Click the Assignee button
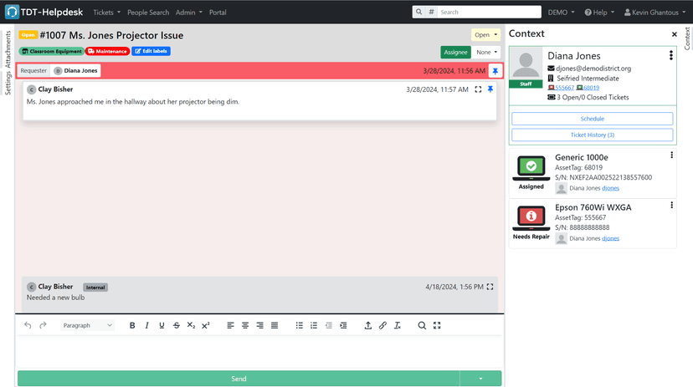This screenshot has width=693, height=387. [455, 52]
